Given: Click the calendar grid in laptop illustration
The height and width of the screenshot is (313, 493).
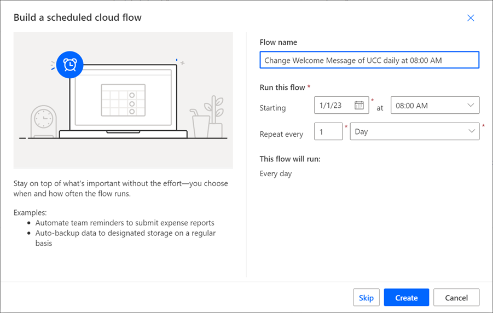Looking at the screenshot, I should (123, 100).
